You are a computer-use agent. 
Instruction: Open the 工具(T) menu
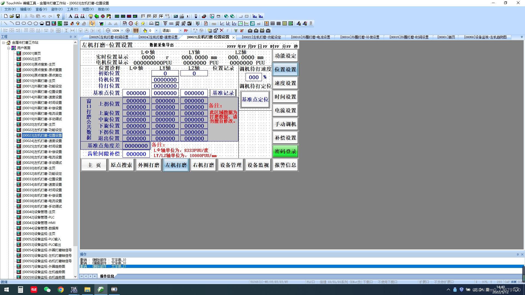72,9
